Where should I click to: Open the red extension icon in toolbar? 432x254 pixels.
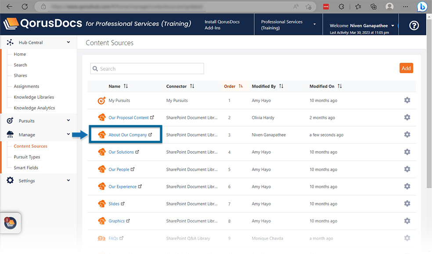click(326, 7)
